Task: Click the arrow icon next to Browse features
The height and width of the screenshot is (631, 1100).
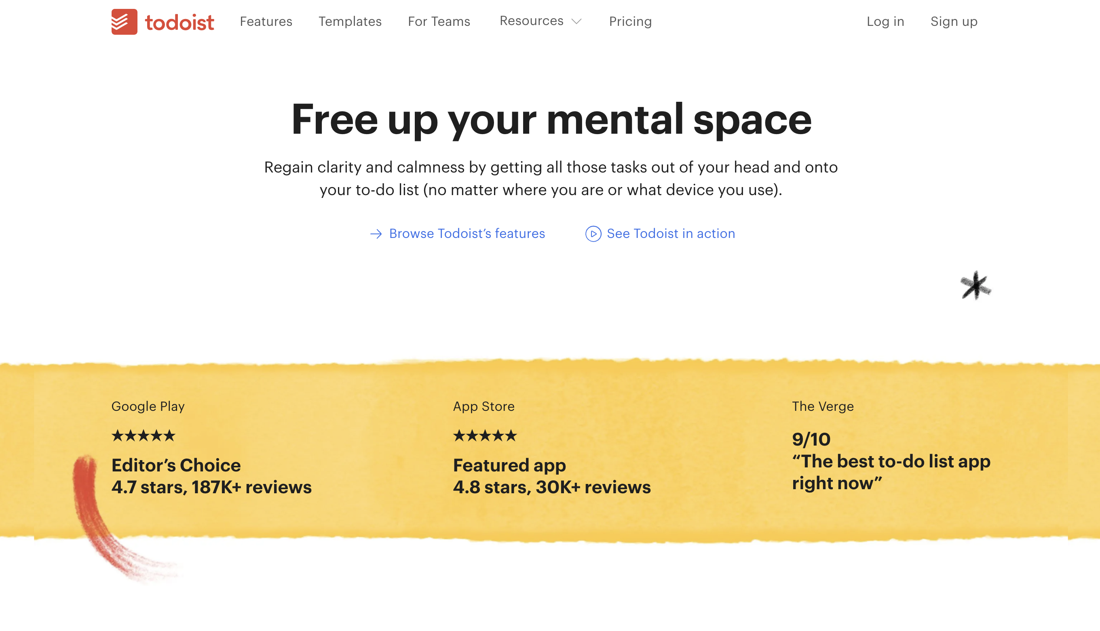Action: [374, 233]
